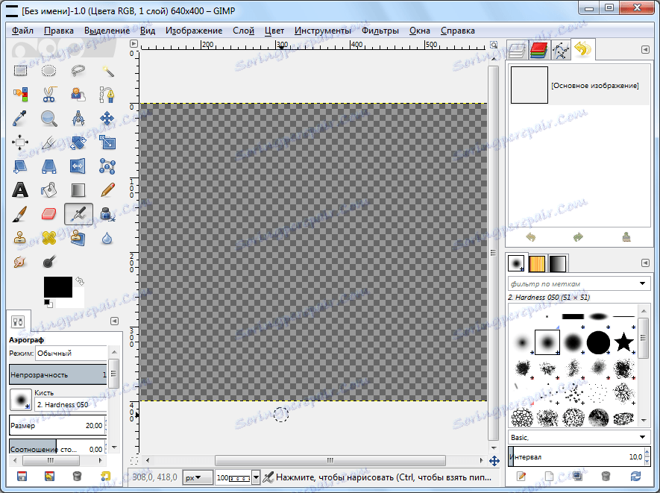The height and width of the screenshot is (493, 660).
Task: Select the Dodge/Burn tool
Action: click(48, 262)
